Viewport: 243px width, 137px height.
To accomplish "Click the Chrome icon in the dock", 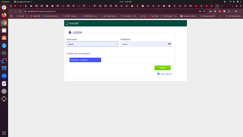I will (x=4, y=23).
